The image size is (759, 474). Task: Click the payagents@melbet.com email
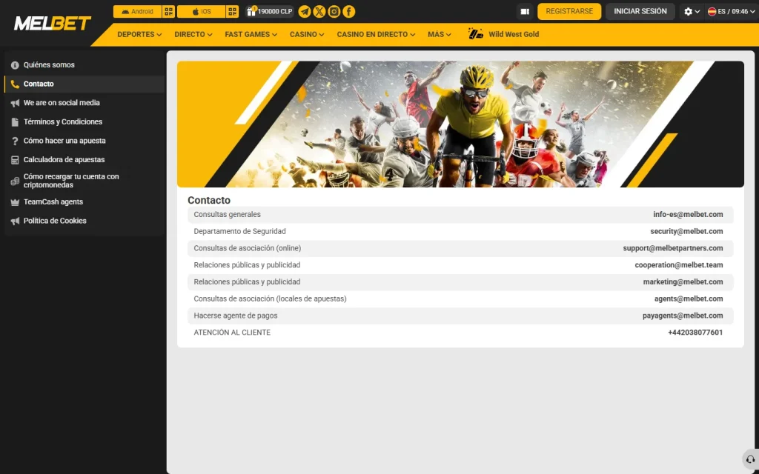[x=683, y=316]
